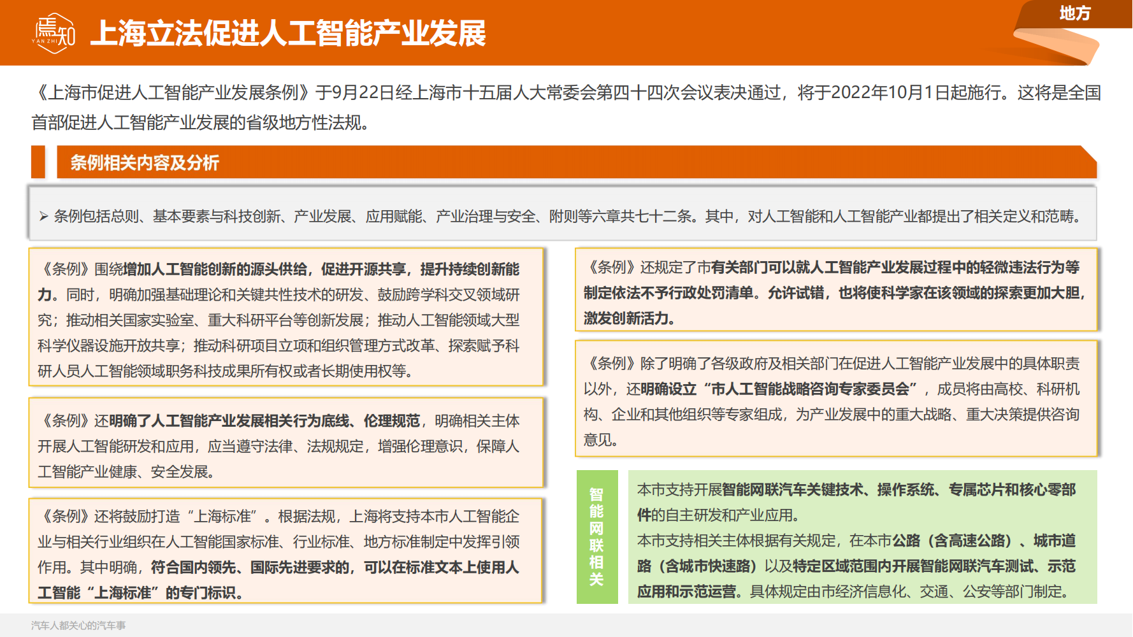This screenshot has width=1133, height=637.
Task: Click the arrow bullet before 条例包括总则
Action: pos(43,217)
